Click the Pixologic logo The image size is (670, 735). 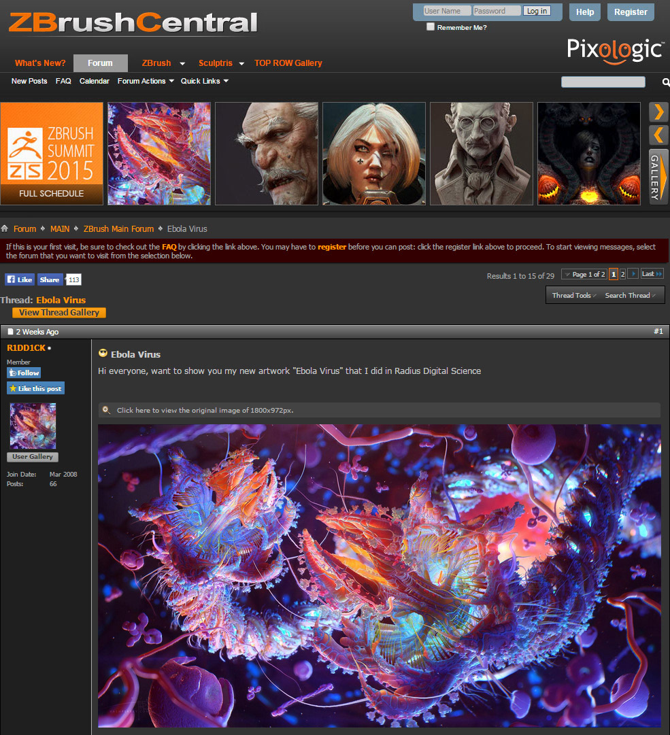tap(616, 50)
